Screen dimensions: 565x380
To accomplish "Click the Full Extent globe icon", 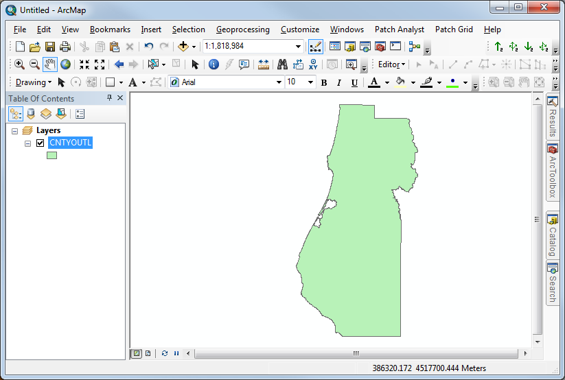I will (66, 64).
